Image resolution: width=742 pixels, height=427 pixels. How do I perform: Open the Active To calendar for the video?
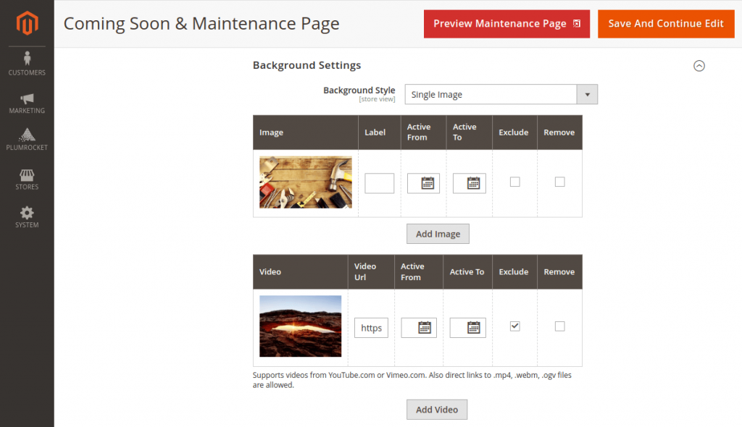(467, 327)
